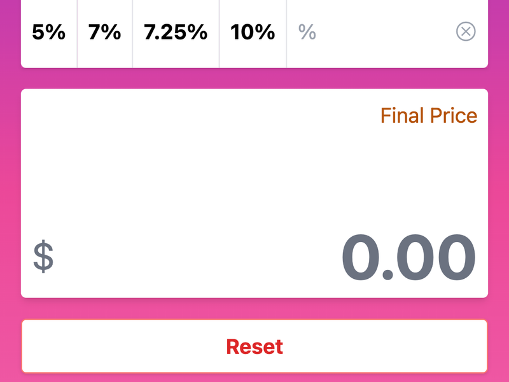Select the Final Price display card
The width and height of the screenshot is (509, 382).
click(x=254, y=191)
